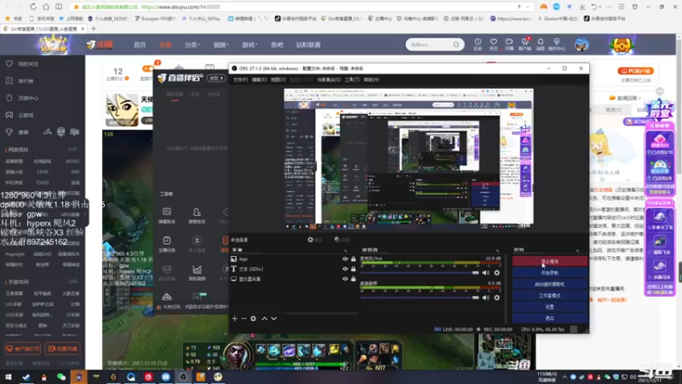Viewport: 682px width, 384px height.
Task: Open 桌面音频 audio settings gear
Action: (x=497, y=298)
